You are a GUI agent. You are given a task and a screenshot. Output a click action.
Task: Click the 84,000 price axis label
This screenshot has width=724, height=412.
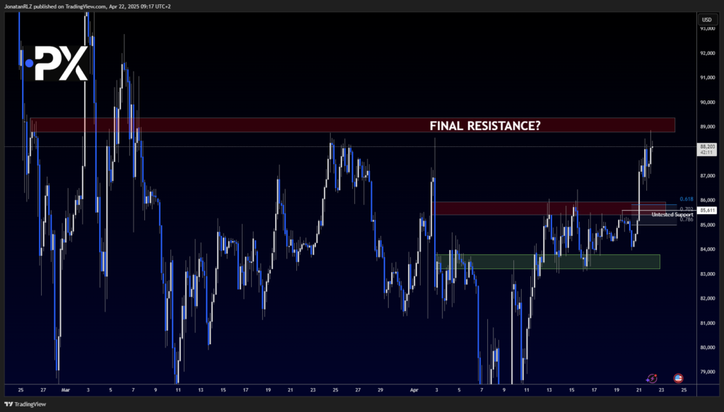tap(707, 249)
